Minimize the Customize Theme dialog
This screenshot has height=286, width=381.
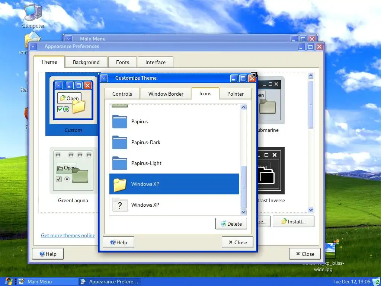pos(234,78)
